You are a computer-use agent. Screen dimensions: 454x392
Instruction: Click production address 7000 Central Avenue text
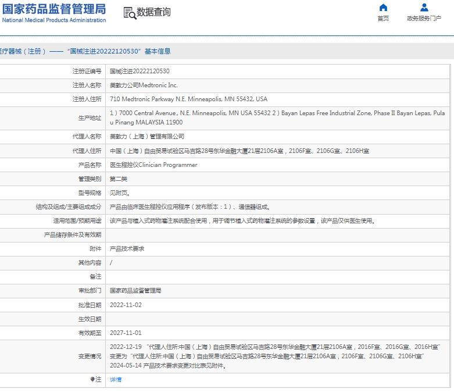[x=277, y=117]
